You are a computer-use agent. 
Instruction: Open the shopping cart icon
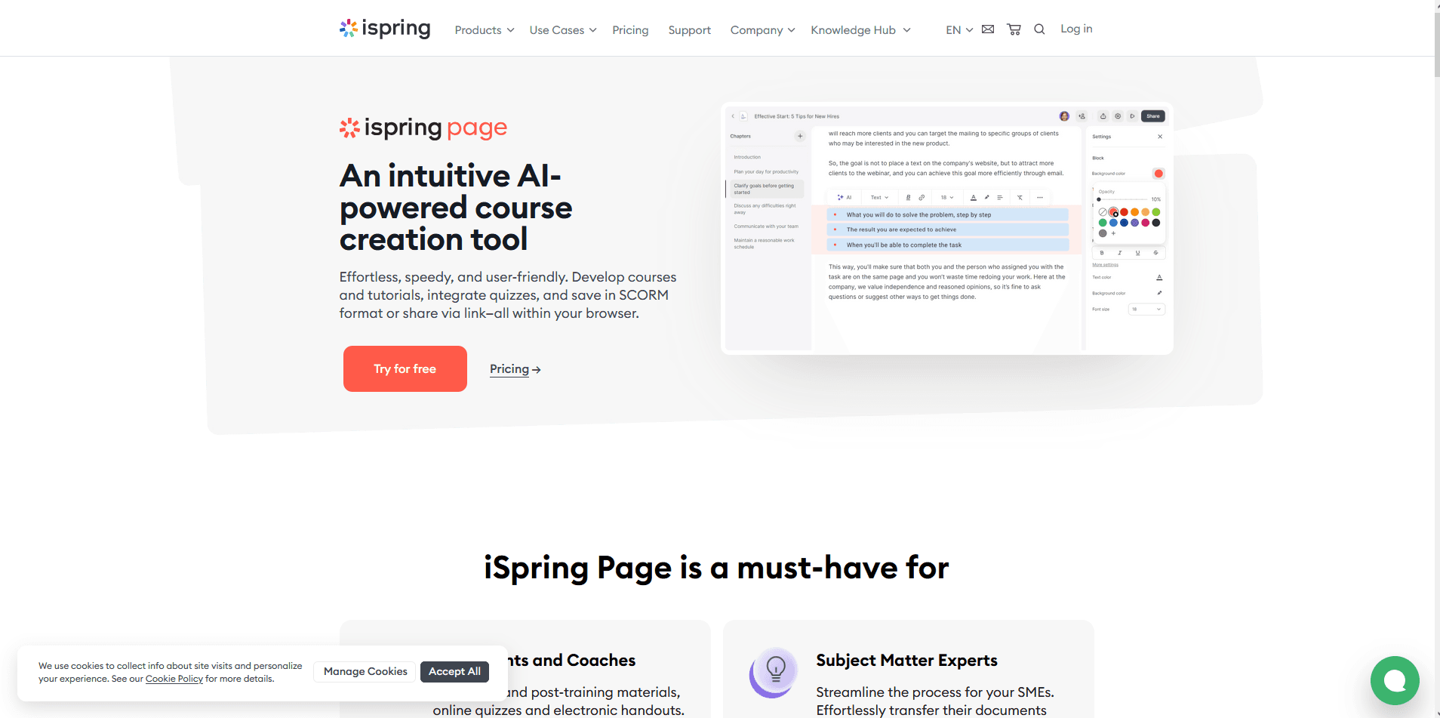point(1014,29)
